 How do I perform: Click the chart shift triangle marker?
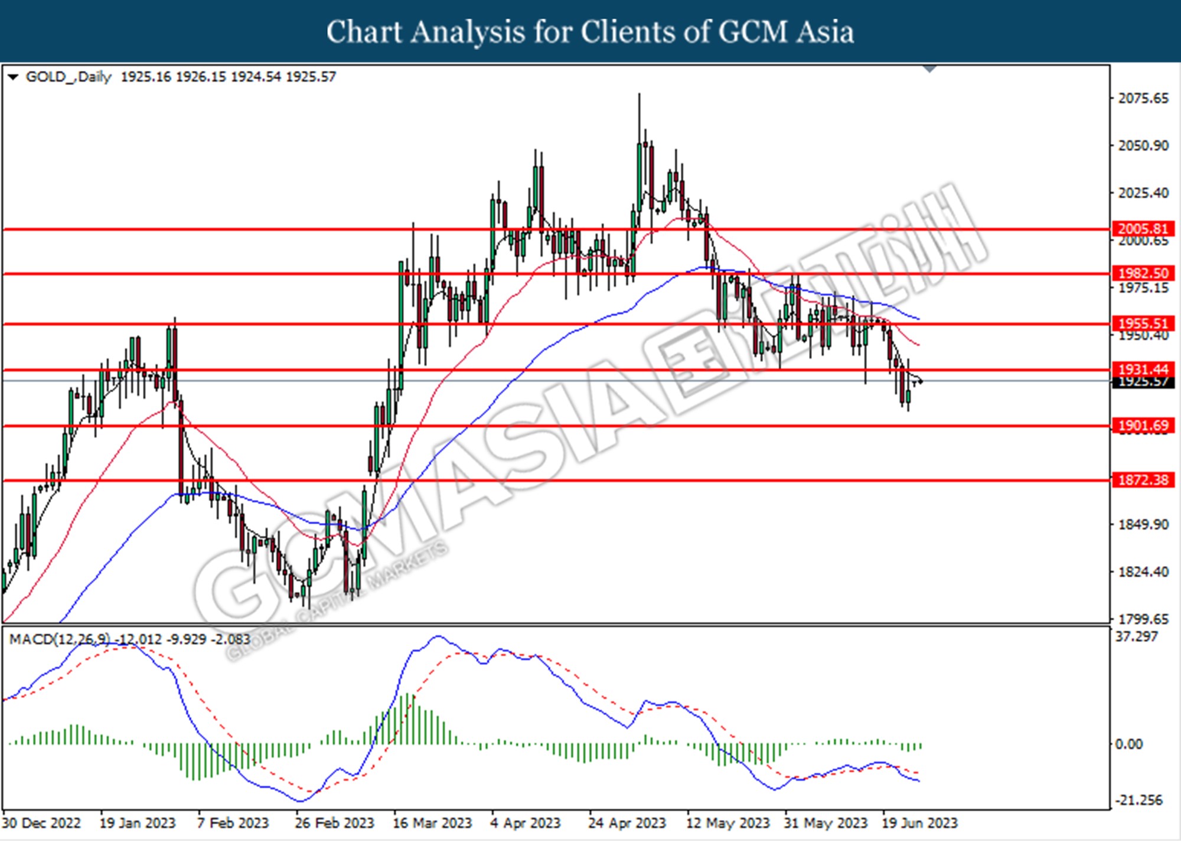(x=929, y=69)
